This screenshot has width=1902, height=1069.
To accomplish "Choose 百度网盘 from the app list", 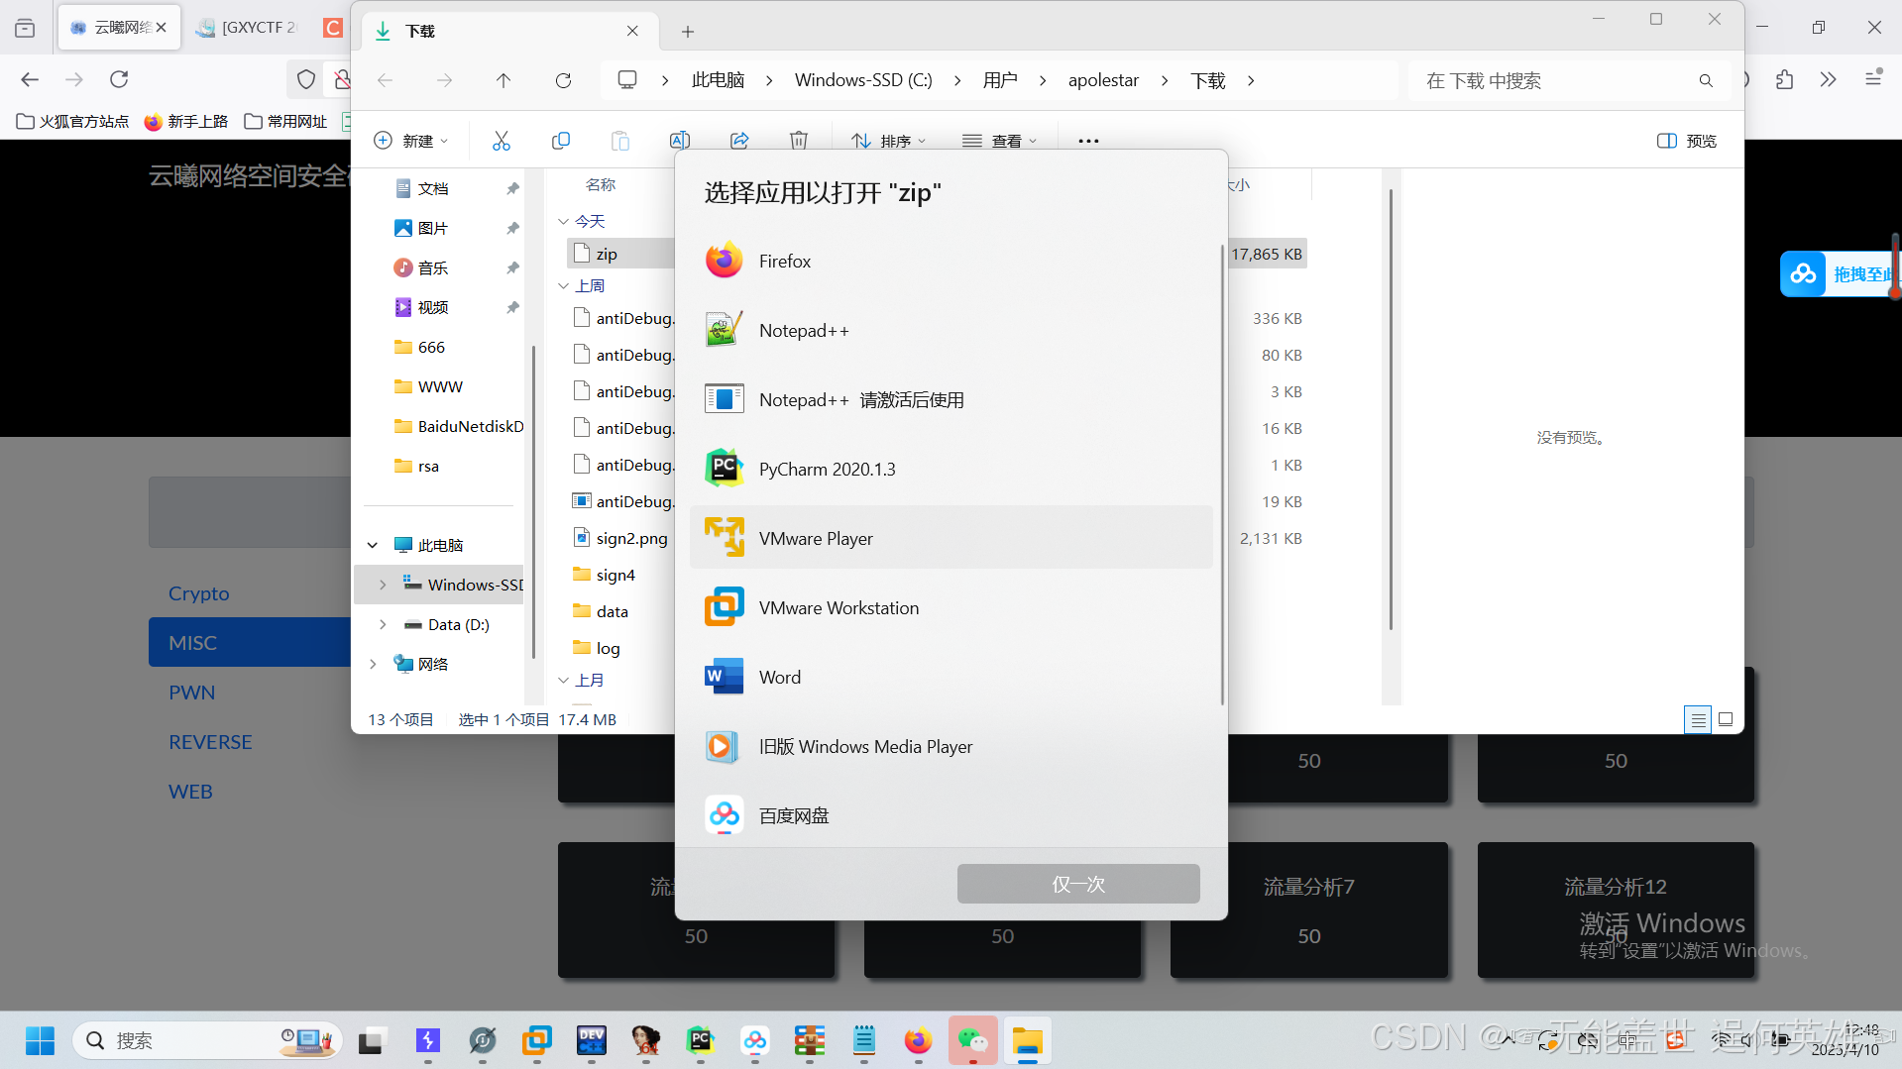I will [x=951, y=815].
